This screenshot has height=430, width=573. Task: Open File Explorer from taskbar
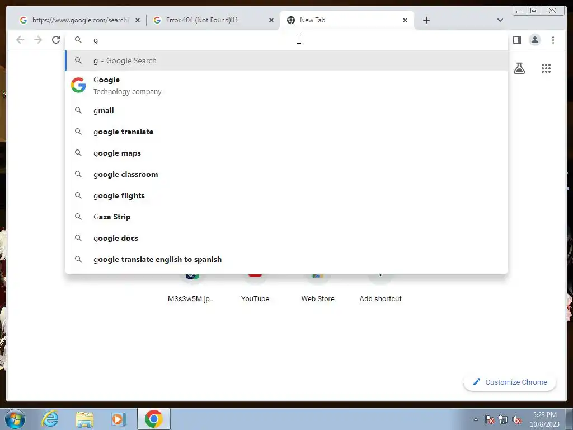pyautogui.click(x=84, y=419)
